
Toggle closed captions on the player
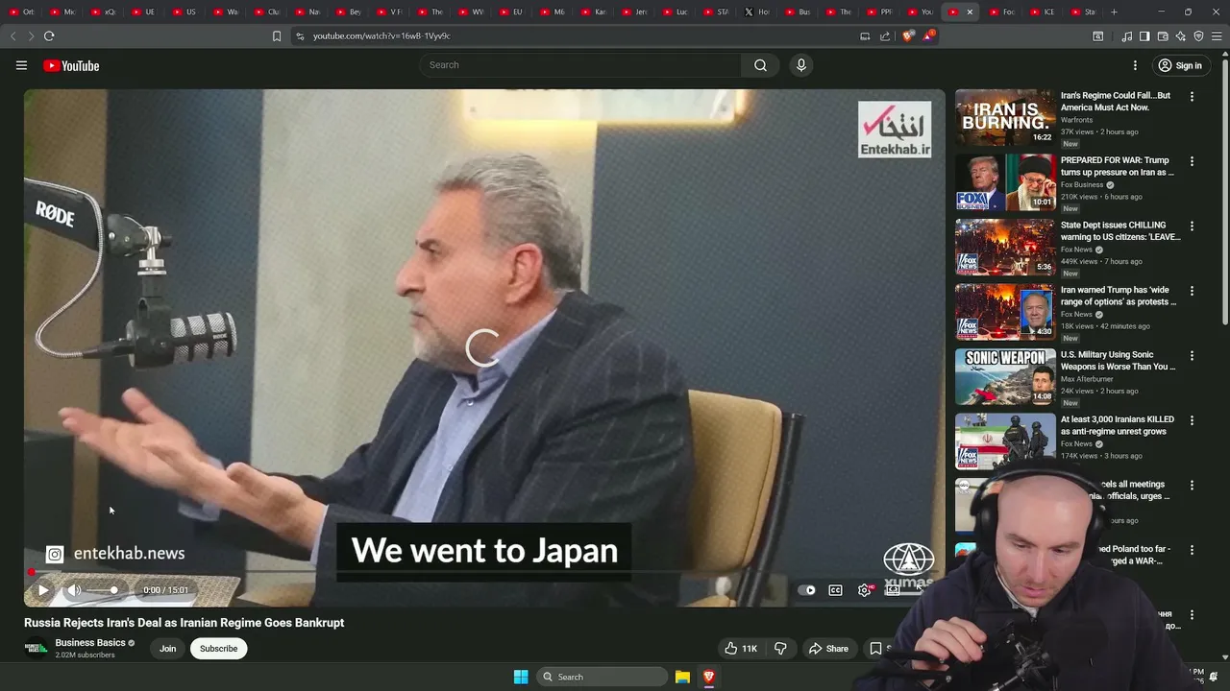(x=835, y=590)
